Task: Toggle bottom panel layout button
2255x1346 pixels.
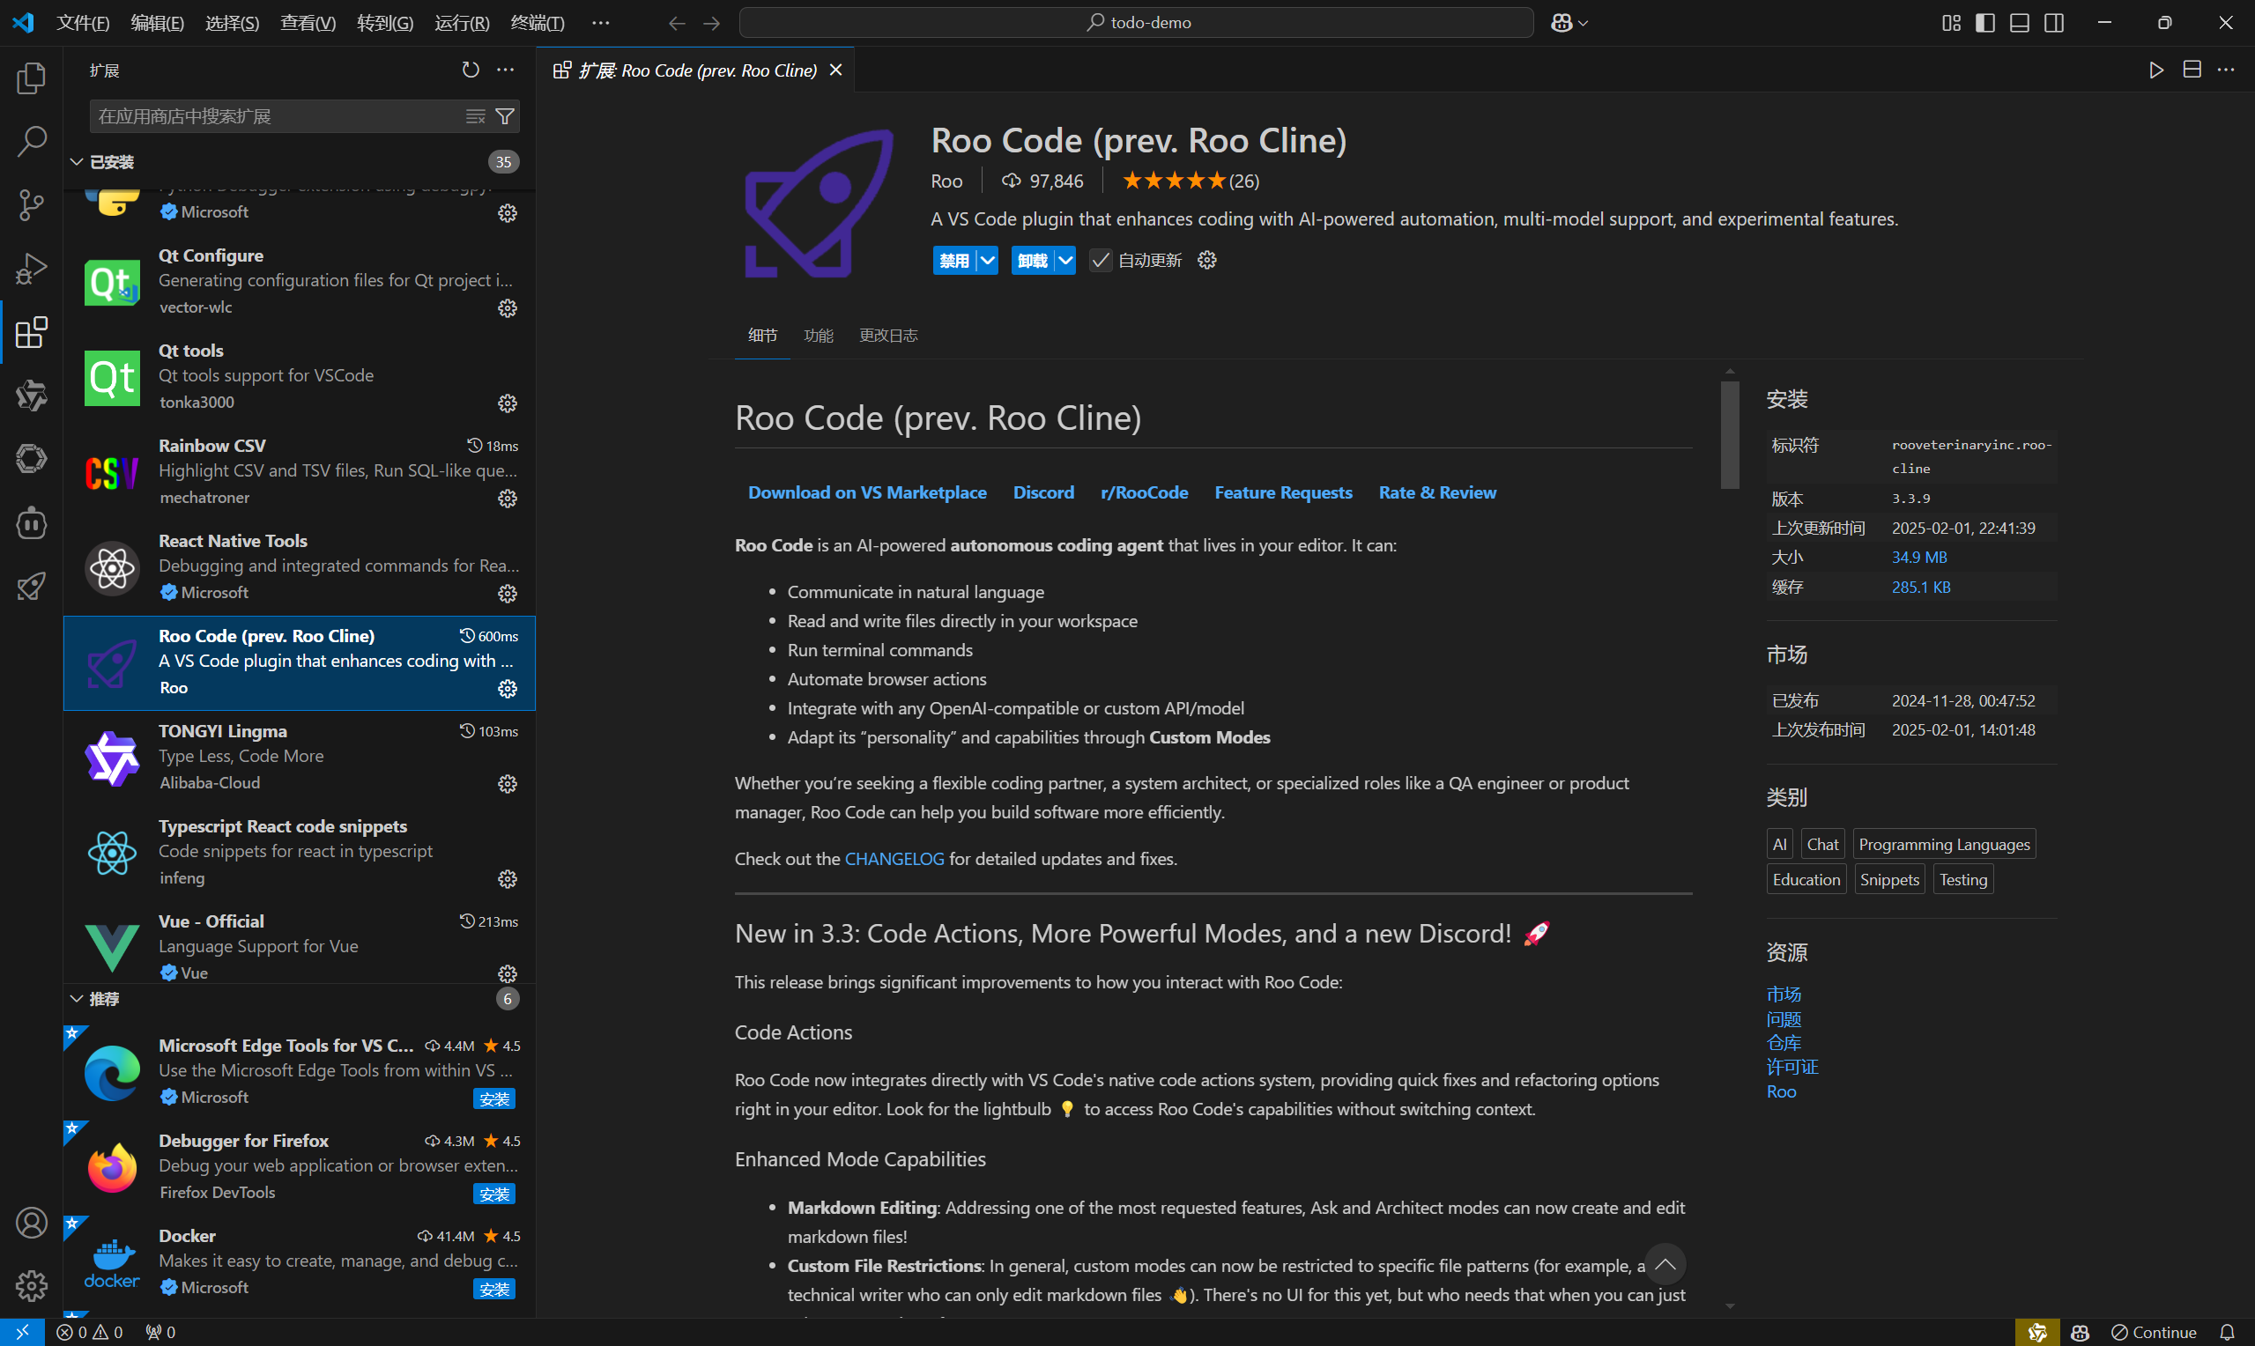Action: [2019, 23]
